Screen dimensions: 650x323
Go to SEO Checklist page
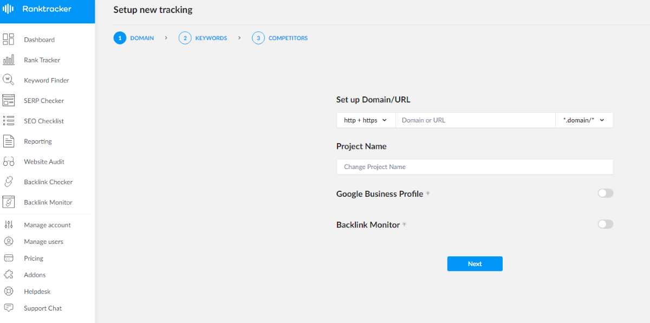click(44, 121)
